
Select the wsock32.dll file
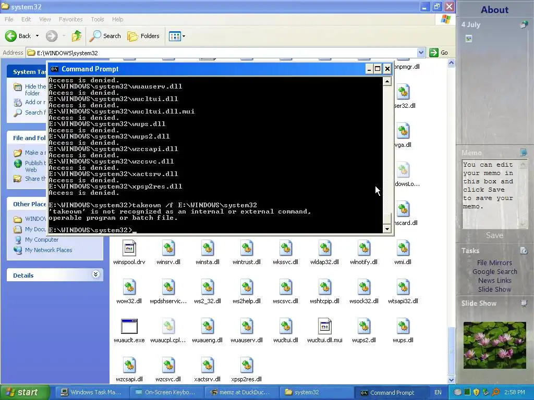[363, 287]
